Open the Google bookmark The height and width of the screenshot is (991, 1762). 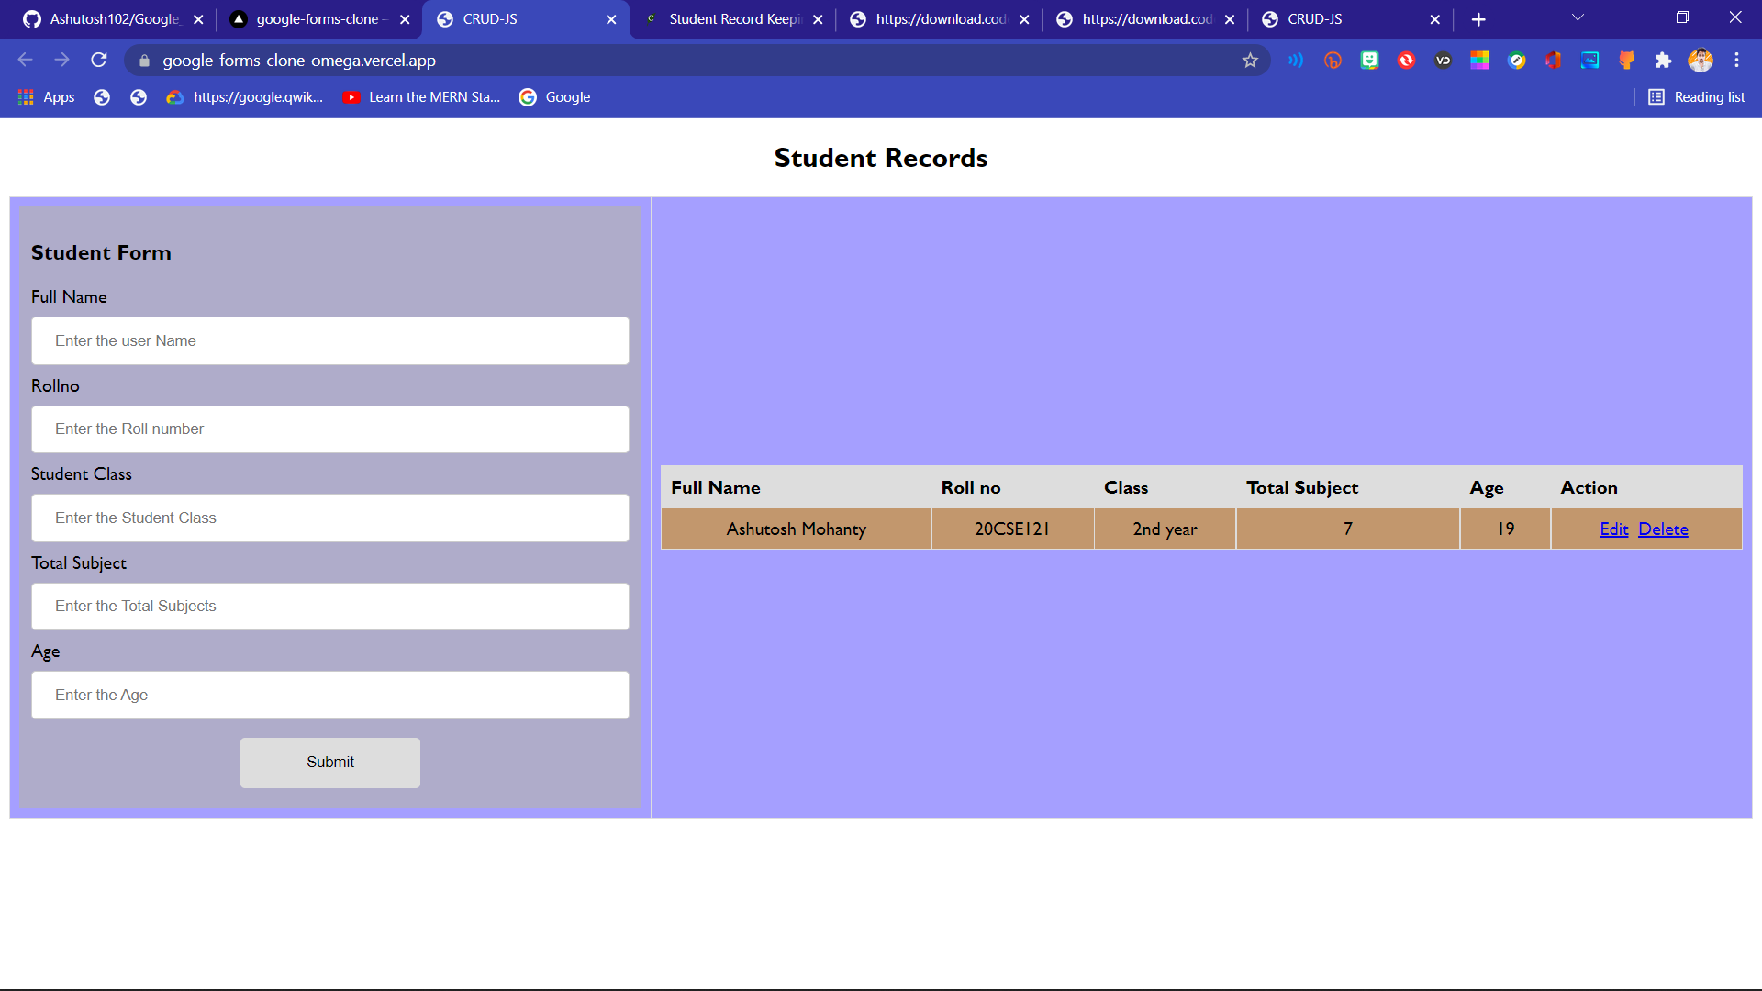point(554,97)
